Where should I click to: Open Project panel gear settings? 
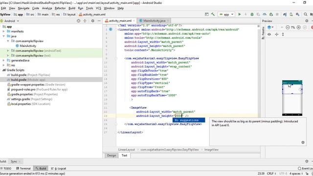[x=92, y=21]
